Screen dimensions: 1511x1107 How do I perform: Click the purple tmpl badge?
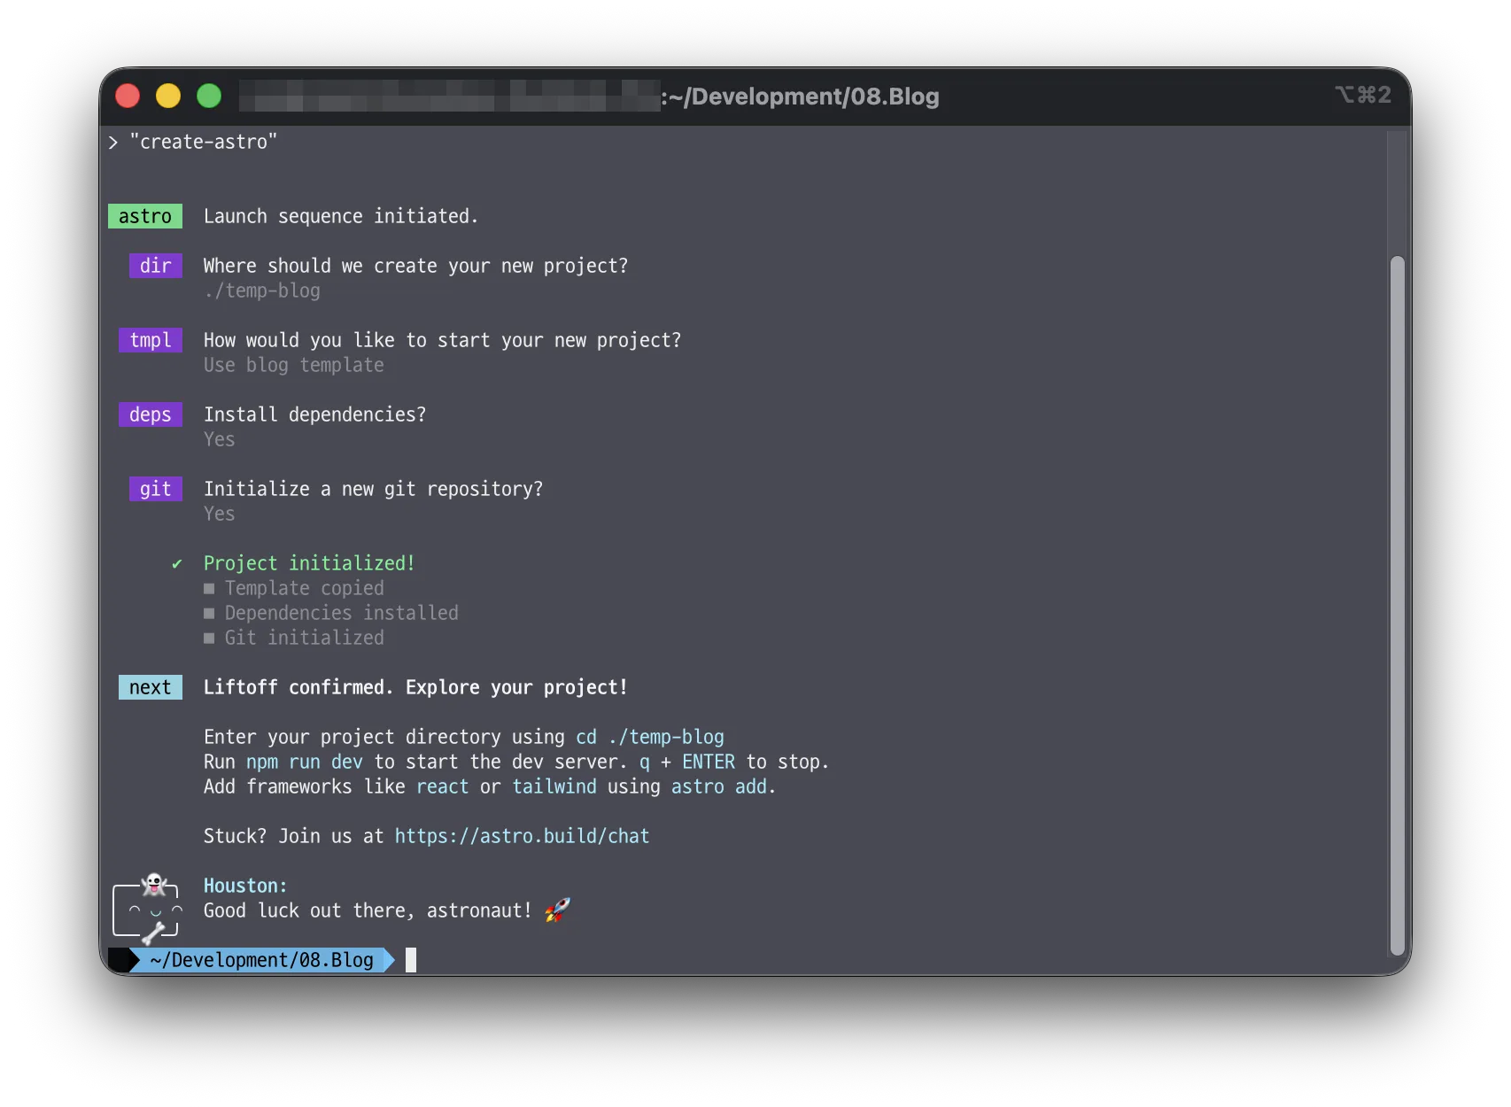tap(151, 340)
